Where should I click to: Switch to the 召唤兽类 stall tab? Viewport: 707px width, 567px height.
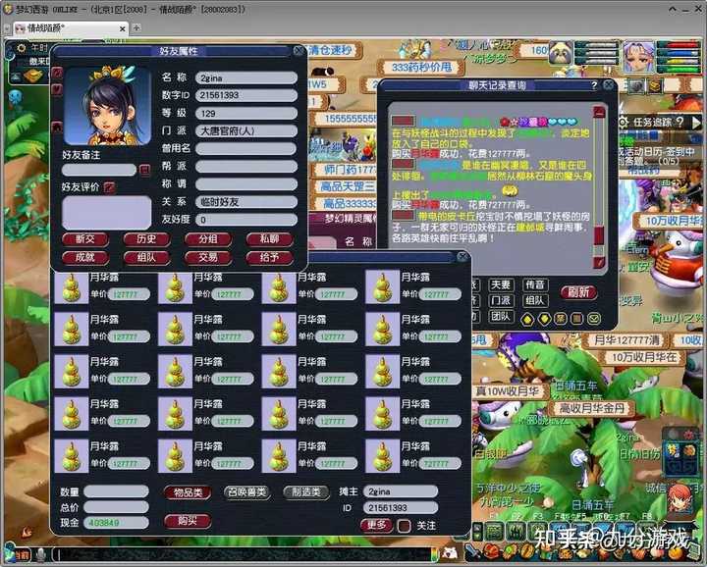tap(246, 492)
